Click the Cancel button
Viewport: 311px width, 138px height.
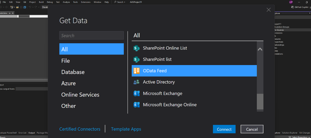(x=252, y=129)
